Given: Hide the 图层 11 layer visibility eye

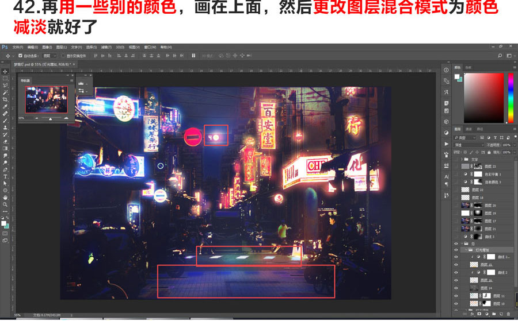Looking at the screenshot, I should coord(456,296).
